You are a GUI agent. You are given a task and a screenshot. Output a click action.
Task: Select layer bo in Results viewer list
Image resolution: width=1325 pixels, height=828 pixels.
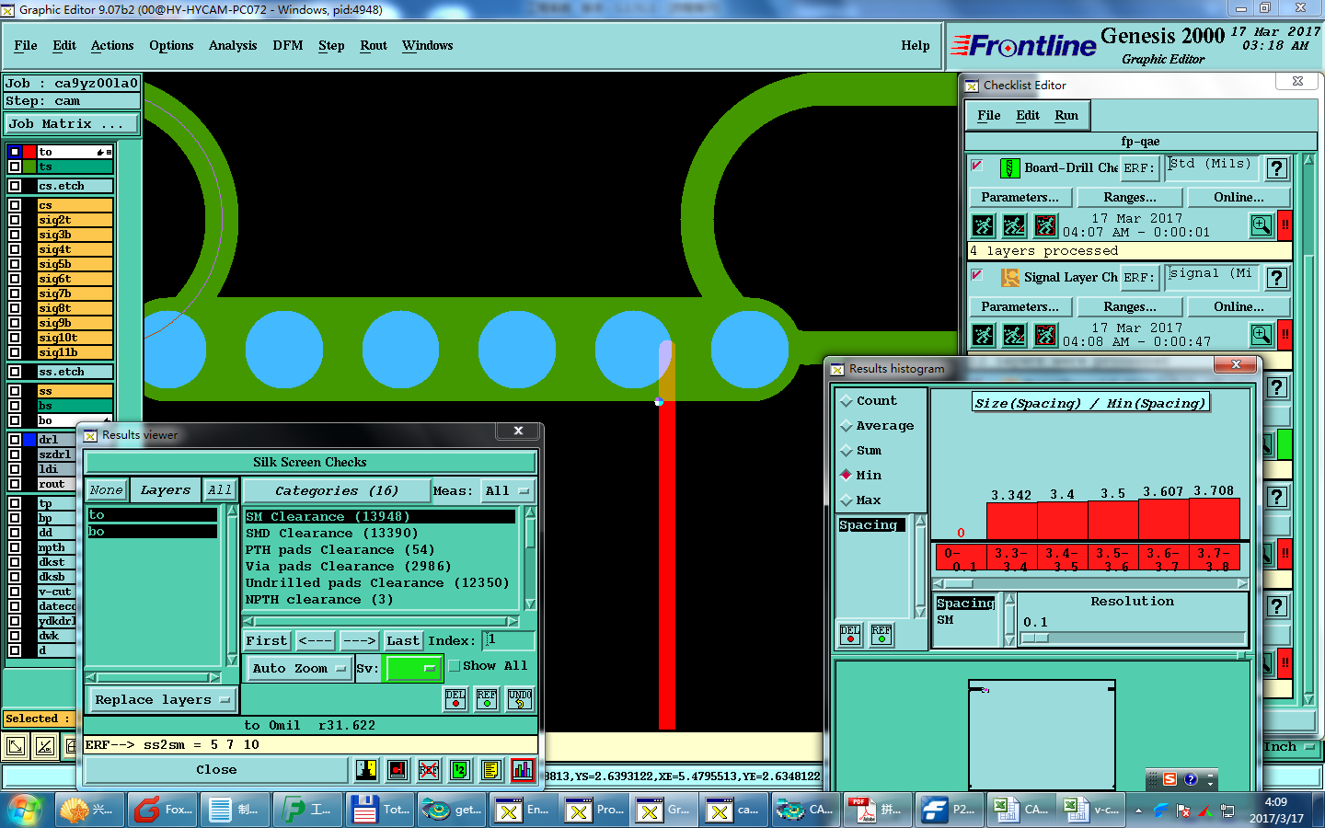pos(152,532)
